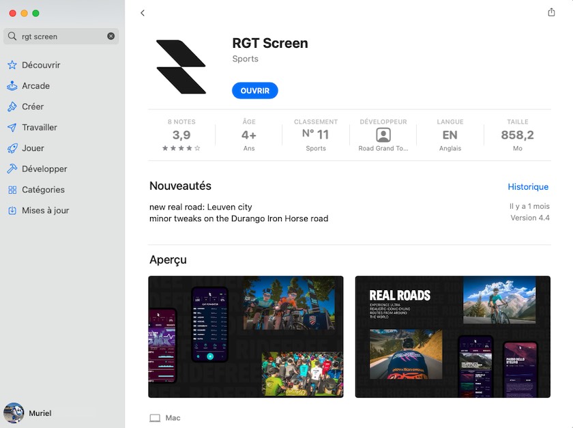Viewport: 573px width, 428px height.
Task: Click the Créer paintbrush icon
Action: click(x=12, y=106)
